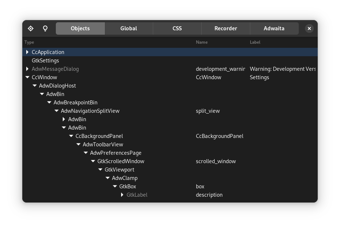Select the GtkScrolledWindow row
This screenshot has width=340, height=227.
click(x=120, y=161)
